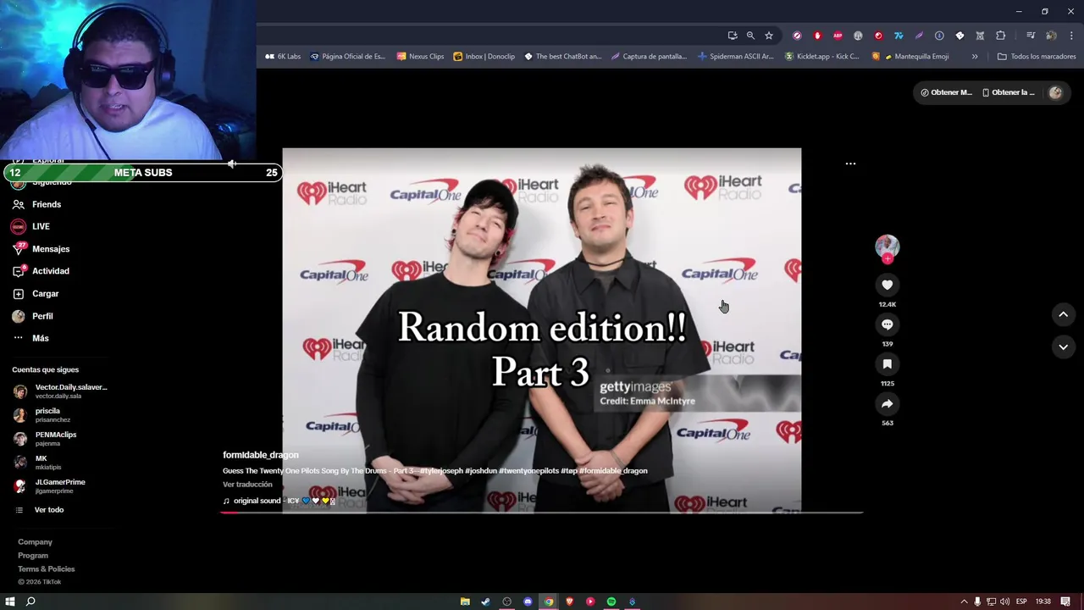Save video with the bookmark icon

click(887, 364)
